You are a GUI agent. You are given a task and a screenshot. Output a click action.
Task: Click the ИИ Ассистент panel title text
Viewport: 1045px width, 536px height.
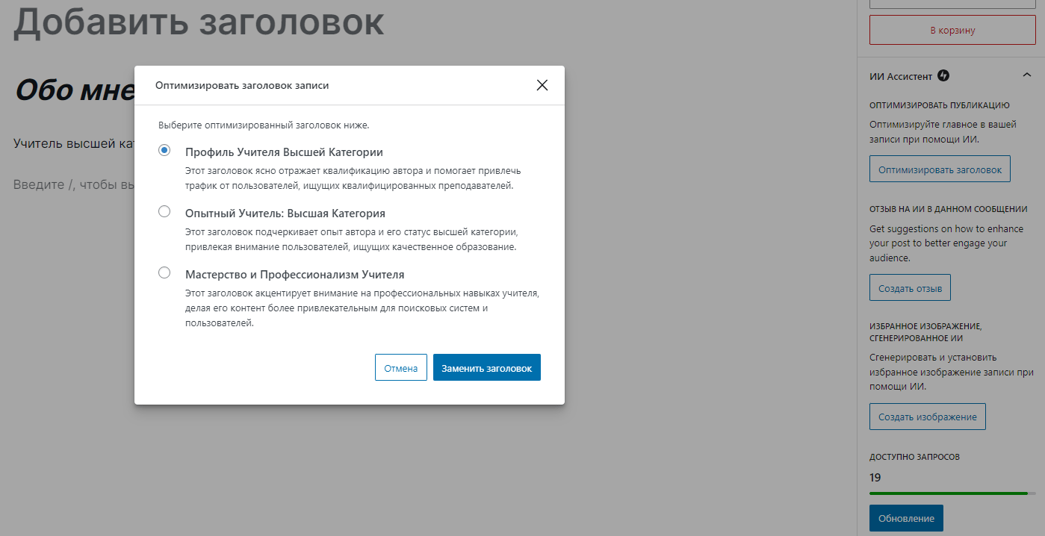pos(901,75)
